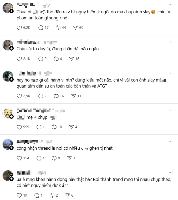Open more options on 'công nhận thread' comment
178x200 pixels.
[x=171, y=142]
